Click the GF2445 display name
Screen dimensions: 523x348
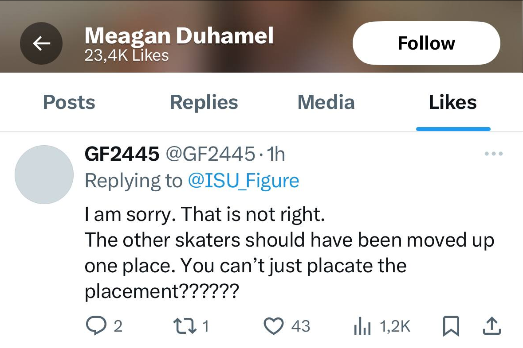[x=122, y=154]
